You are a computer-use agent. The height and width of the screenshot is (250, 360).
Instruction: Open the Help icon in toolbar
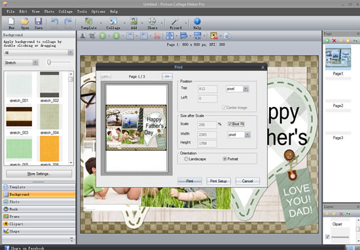tap(197, 22)
